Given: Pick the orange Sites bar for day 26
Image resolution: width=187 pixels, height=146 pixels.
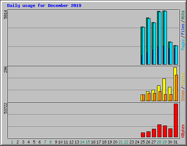Looking at the screenshot, I should coord(149,97).
